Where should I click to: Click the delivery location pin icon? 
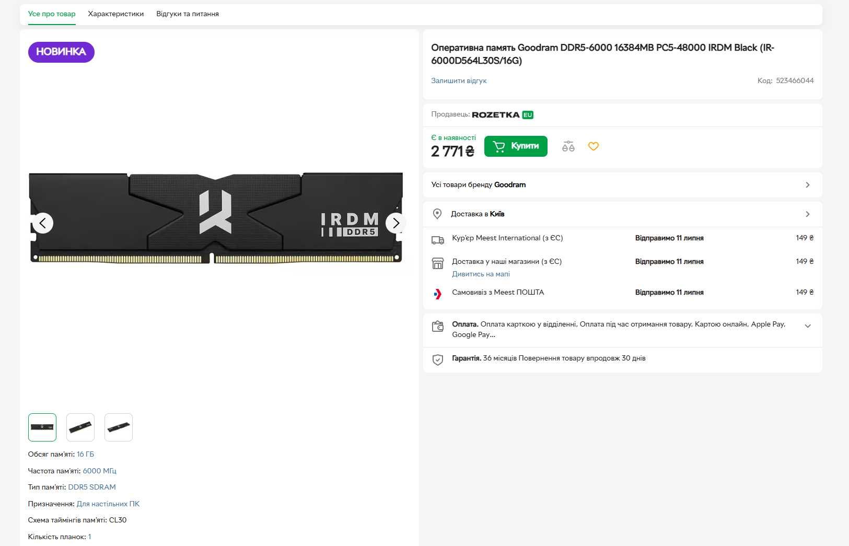tap(437, 214)
